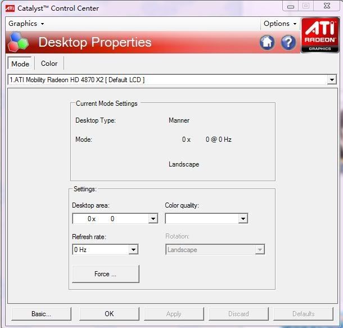Minimize the Catalyst Control Center window
Image resolution: width=343 pixels, height=328 pixels.
[x=291, y=6]
